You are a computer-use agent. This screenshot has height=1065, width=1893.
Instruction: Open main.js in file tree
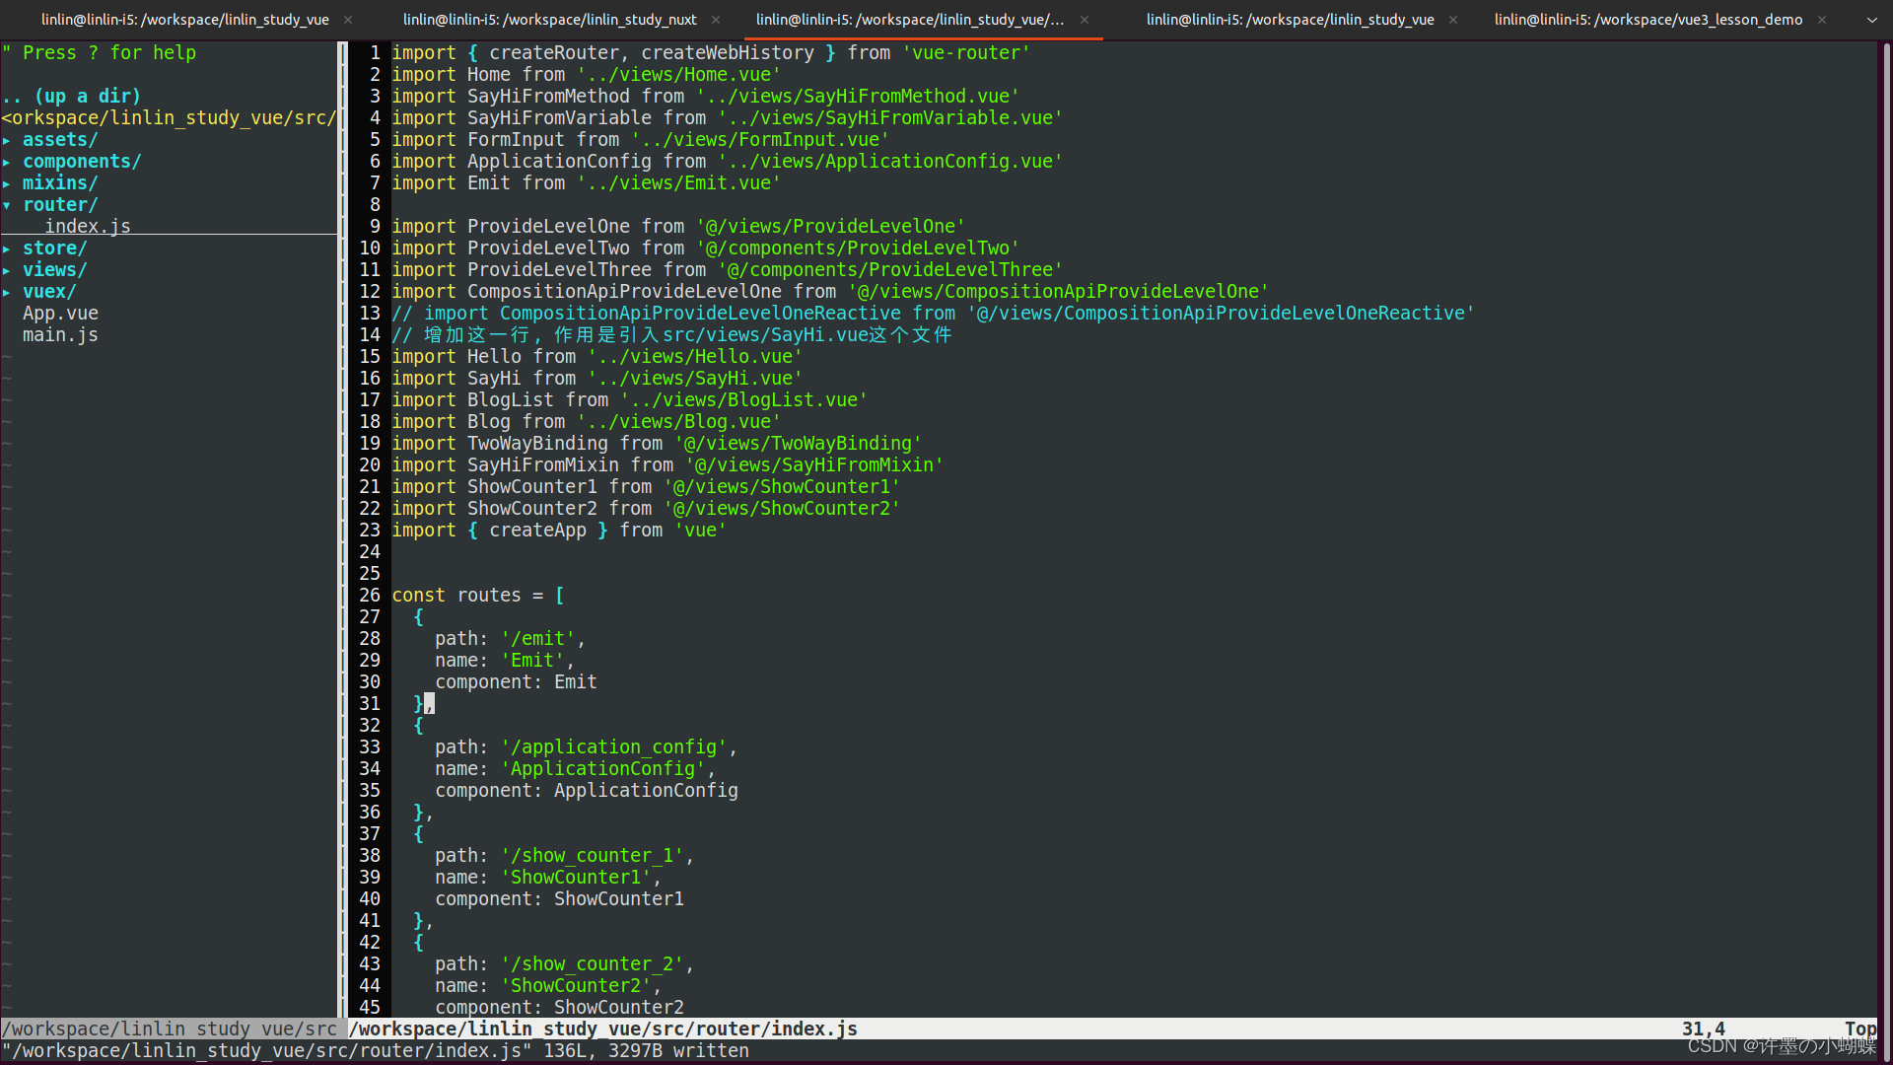coord(60,335)
